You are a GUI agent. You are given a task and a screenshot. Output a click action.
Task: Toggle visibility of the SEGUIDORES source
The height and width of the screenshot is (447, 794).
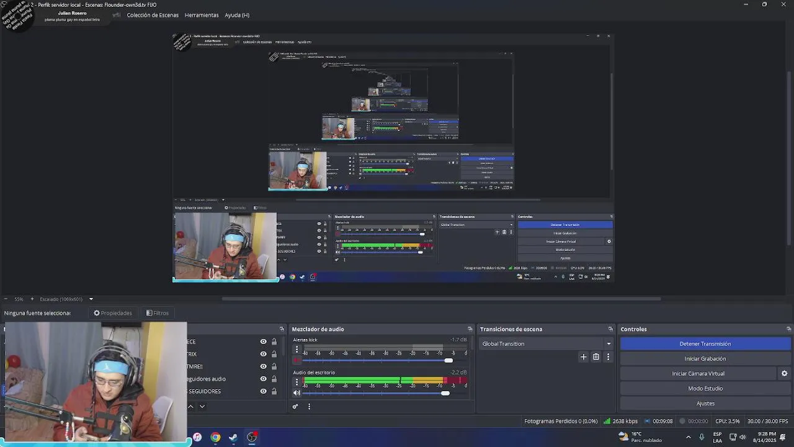pyautogui.click(x=263, y=391)
